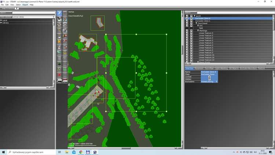Toggle the lock checkbox for Exclusion Zone 4

191,18
